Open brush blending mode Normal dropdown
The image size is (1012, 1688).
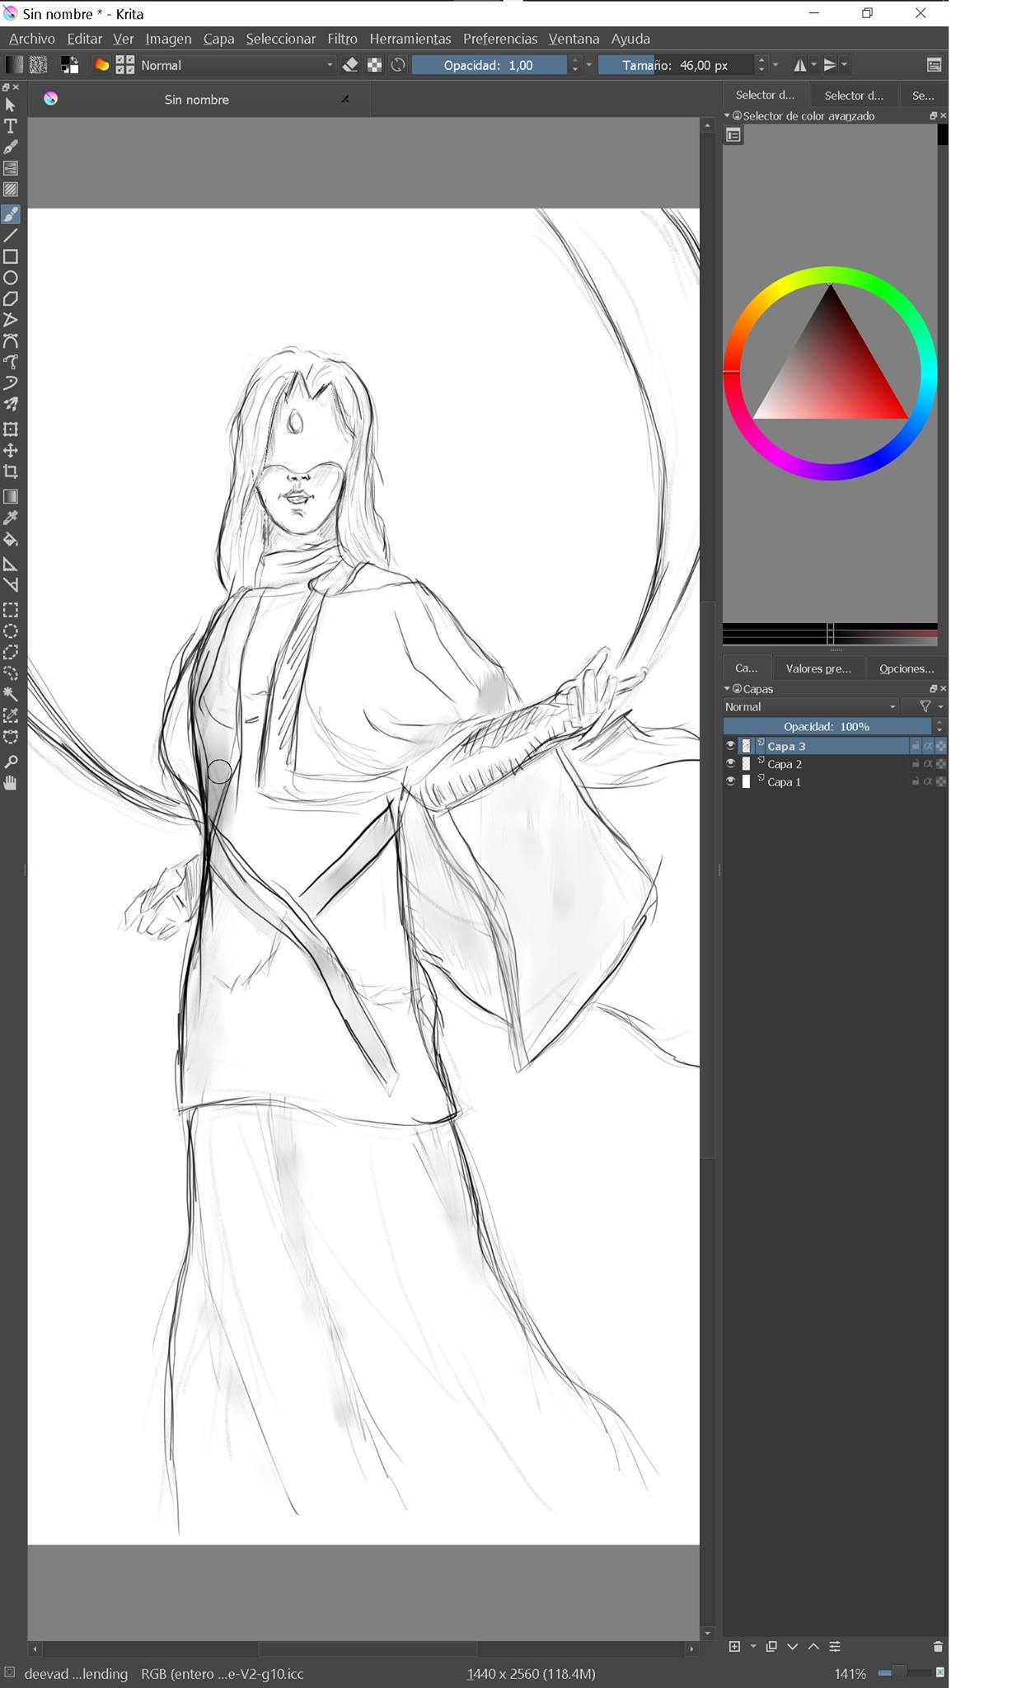(237, 65)
